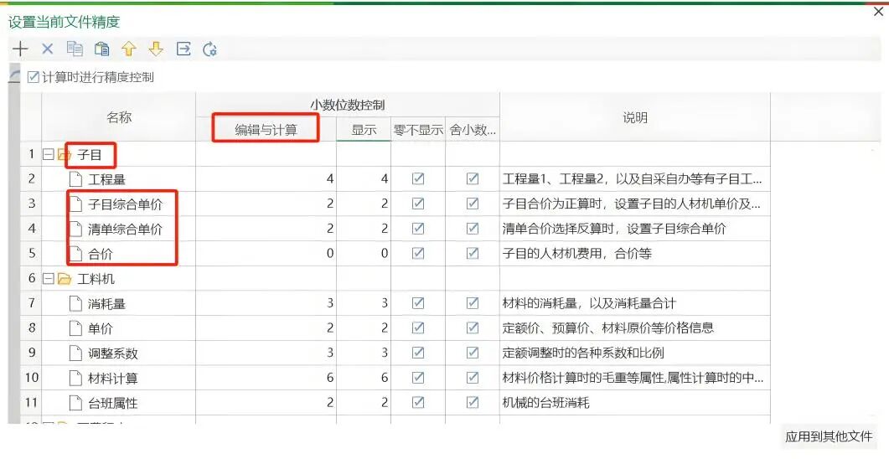This screenshot has height=459, width=889.
Task: Click the 工程量 document icon
Action: (x=76, y=179)
